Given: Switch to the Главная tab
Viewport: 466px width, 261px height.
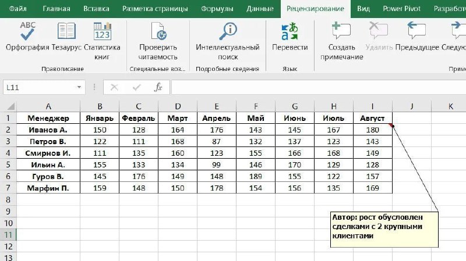Looking at the screenshot, I should (x=57, y=9).
